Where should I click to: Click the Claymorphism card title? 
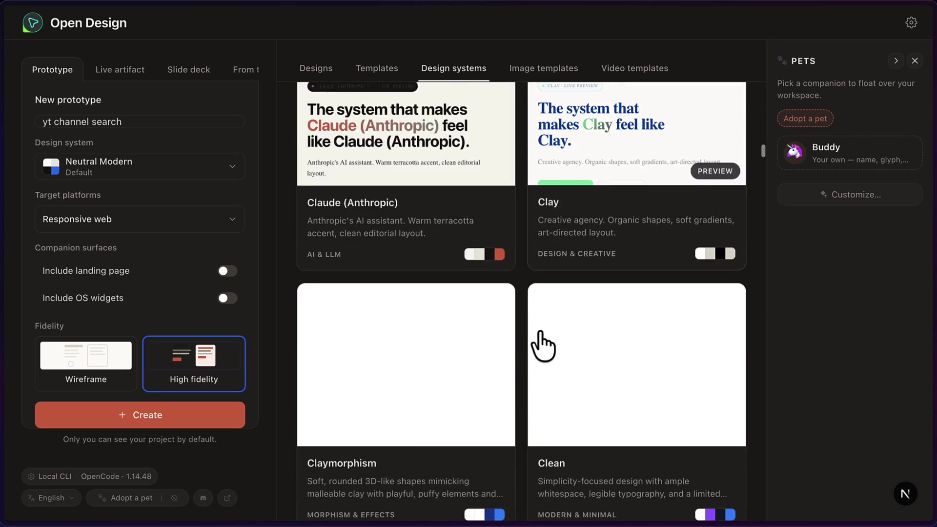pyautogui.click(x=342, y=463)
